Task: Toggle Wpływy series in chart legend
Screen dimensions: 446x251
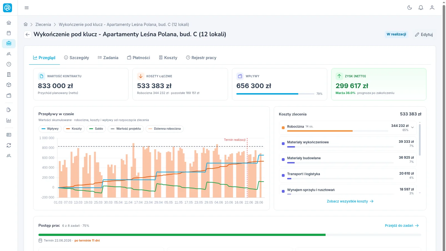Action: pyautogui.click(x=50, y=129)
